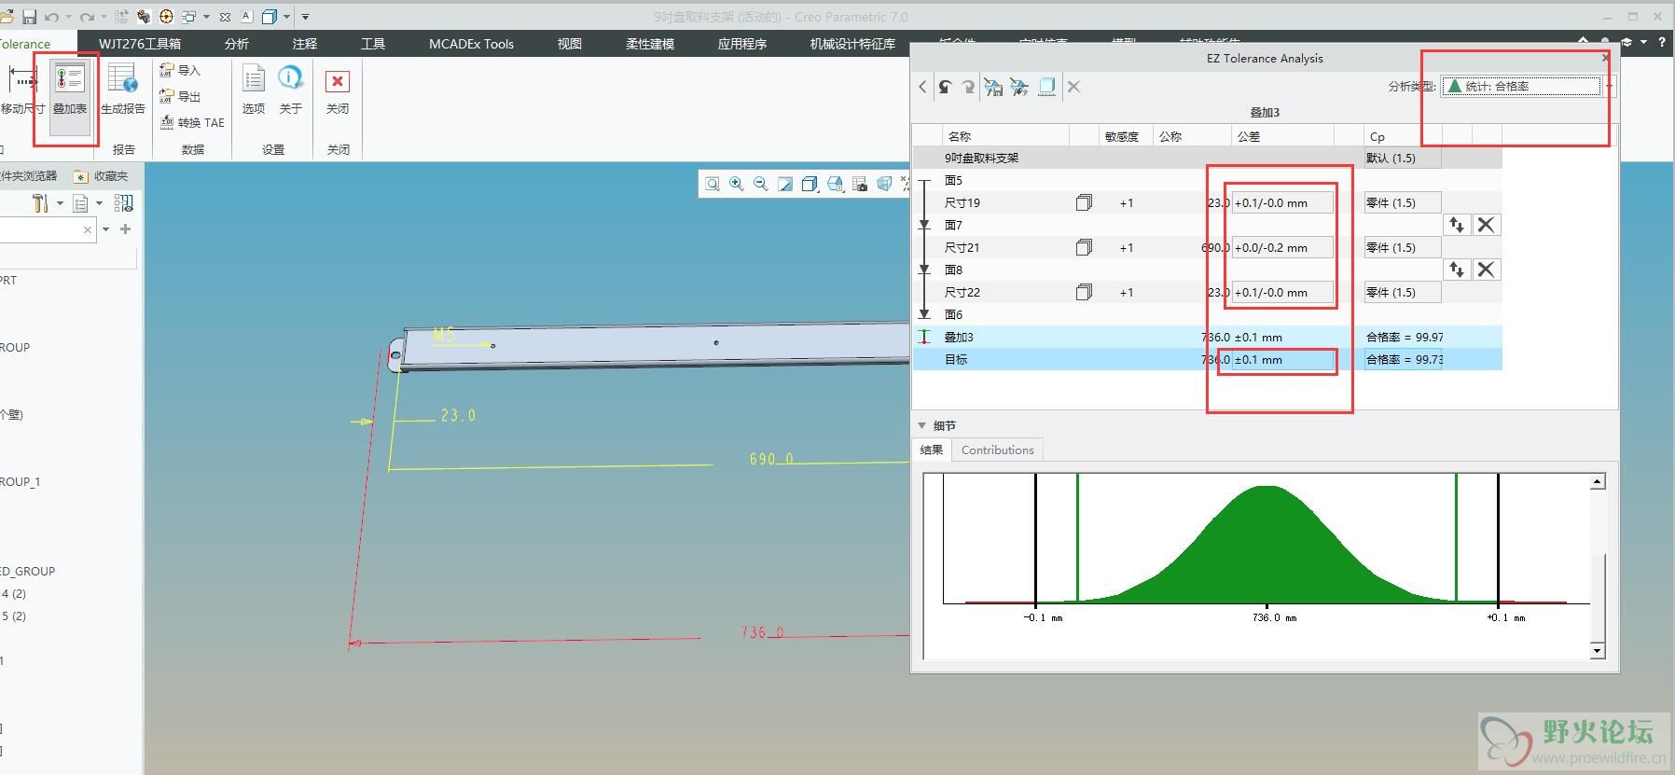Edit the 尺寸21 tolerance field +0.0/-0.2 mm
Image resolution: width=1675 pixels, height=775 pixels.
click(x=1282, y=247)
